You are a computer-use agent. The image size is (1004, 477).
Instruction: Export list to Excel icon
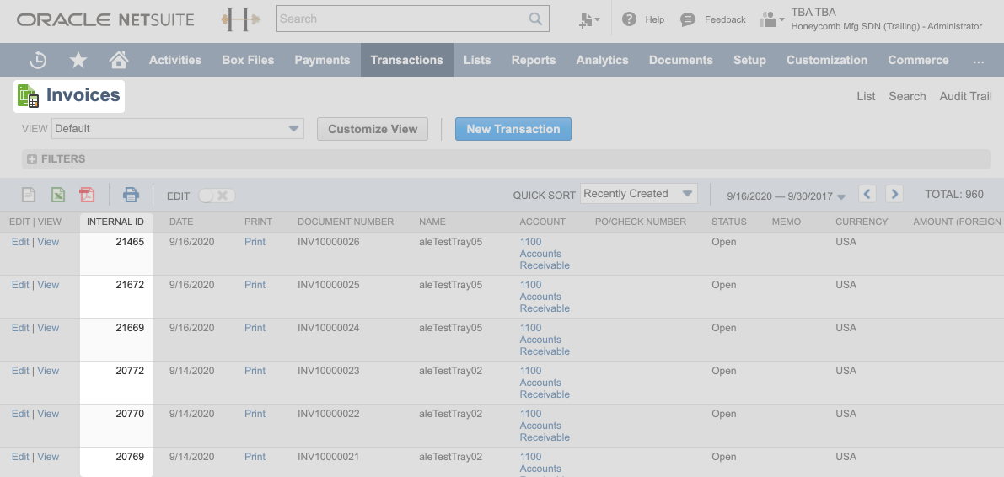click(x=57, y=195)
